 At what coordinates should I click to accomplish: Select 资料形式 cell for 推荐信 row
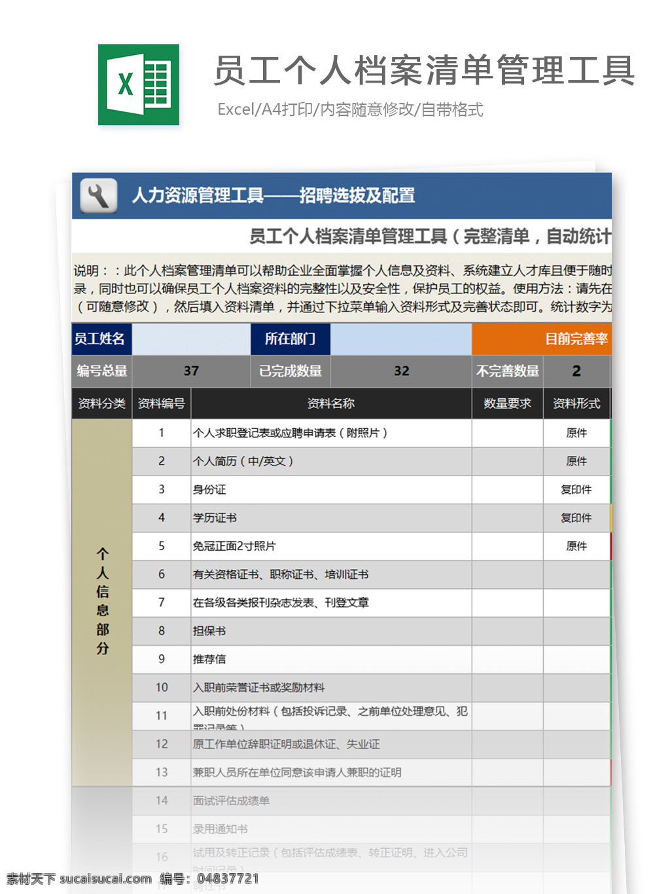(x=576, y=659)
